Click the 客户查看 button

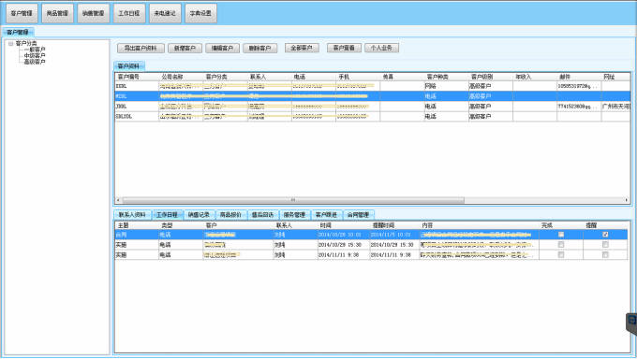pyautogui.click(x=344, y=48)
